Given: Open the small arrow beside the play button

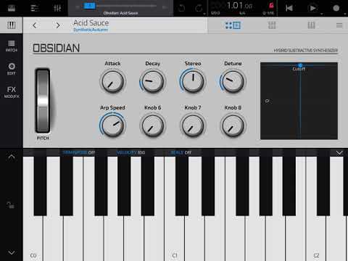Looking at the screenshot, I should pos(322,14).
